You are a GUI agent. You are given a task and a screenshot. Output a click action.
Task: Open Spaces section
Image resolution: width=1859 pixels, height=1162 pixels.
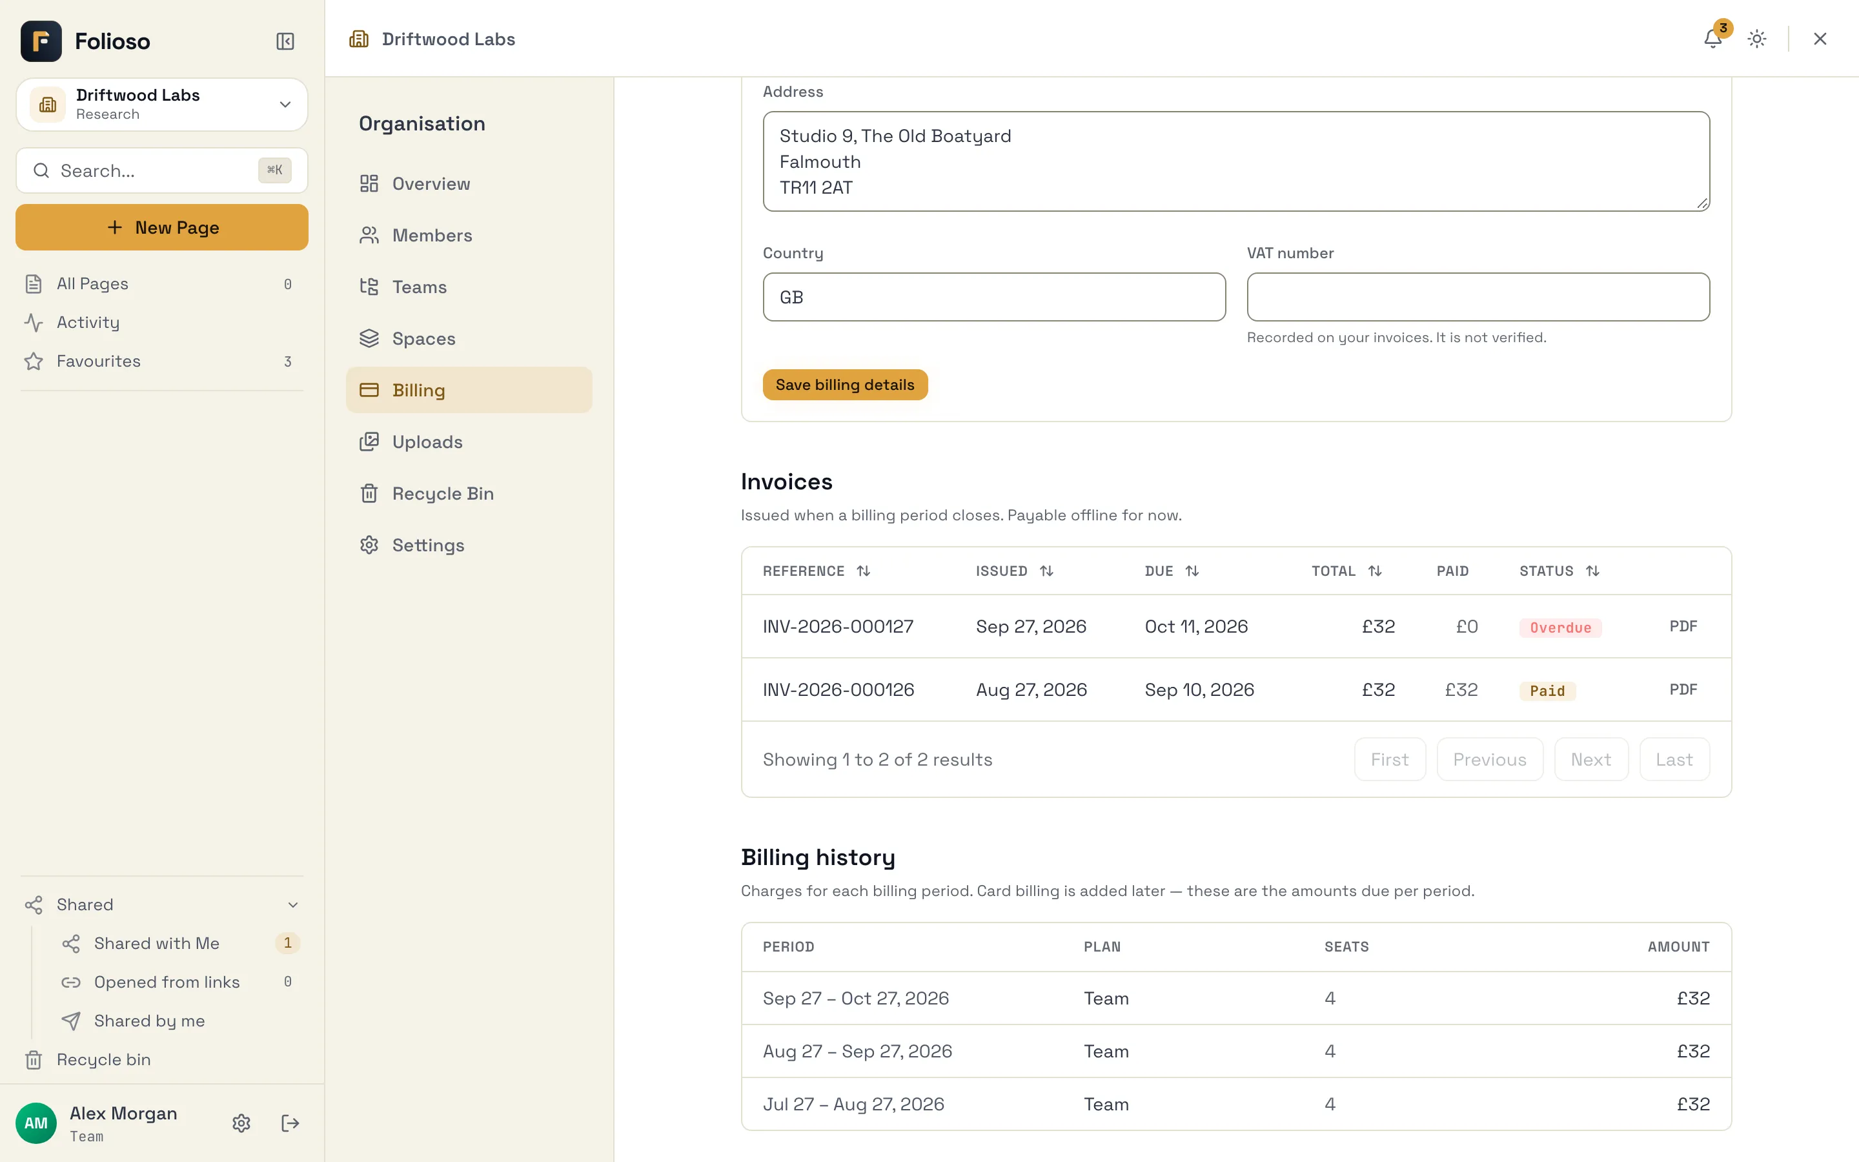tap(469, 338)
